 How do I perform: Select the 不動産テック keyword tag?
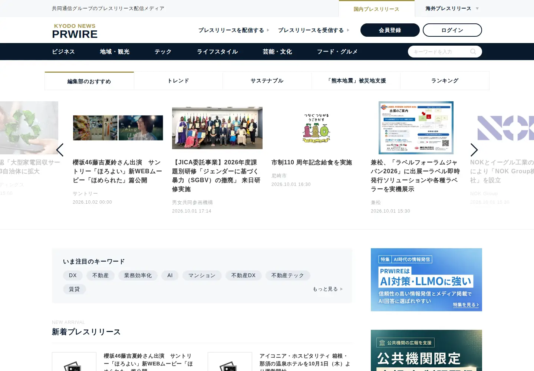click(x=288, y=275)
